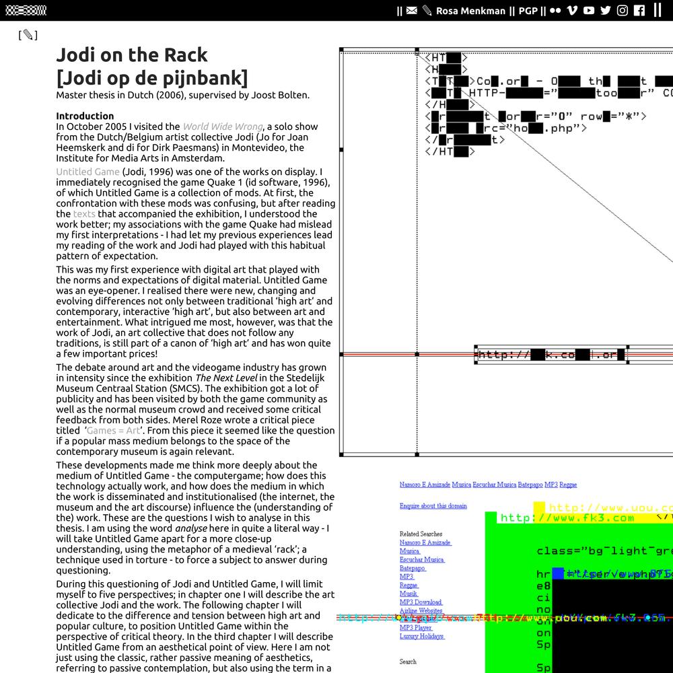The height and width of the screenshot is (673, 673).
Task: Click the large double-bar icon at header's right end
Action: pos(658,10)
